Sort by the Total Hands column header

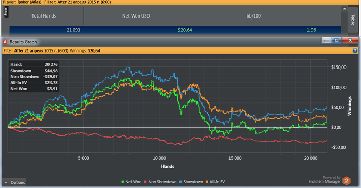pos(43,16)
